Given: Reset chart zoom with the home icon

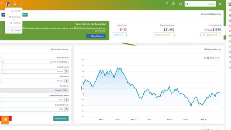Looking at the screenshot, I should (x=208, y=58).
